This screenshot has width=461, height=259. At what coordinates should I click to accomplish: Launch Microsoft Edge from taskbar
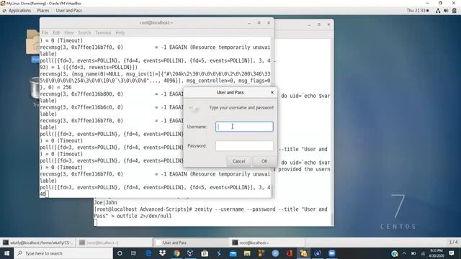[148, 253]
